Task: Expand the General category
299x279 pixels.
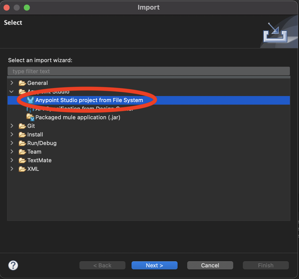Action: point(12,83)
